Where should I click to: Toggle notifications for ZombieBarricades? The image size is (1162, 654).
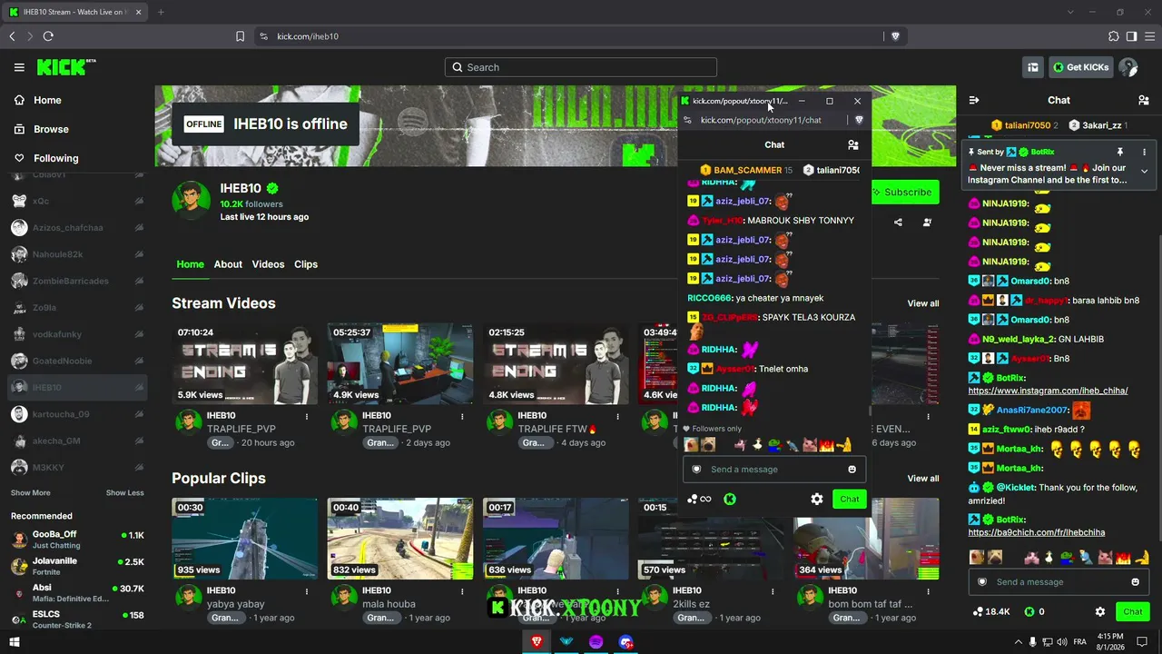(139, 282)
